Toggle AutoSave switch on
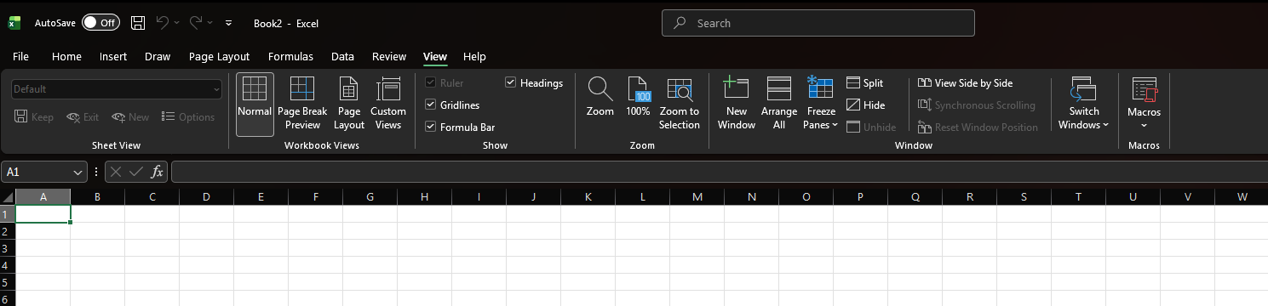Image resolution: width=1268 pixels, height=306 pixels. (100, 23)
